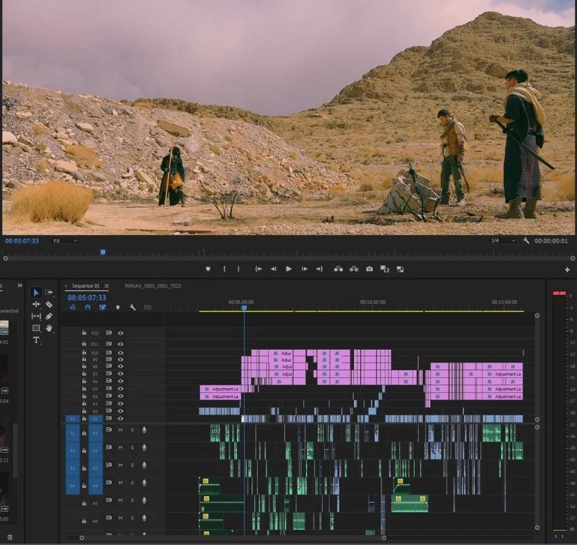Step back one frame

click(x=273, y=269)
